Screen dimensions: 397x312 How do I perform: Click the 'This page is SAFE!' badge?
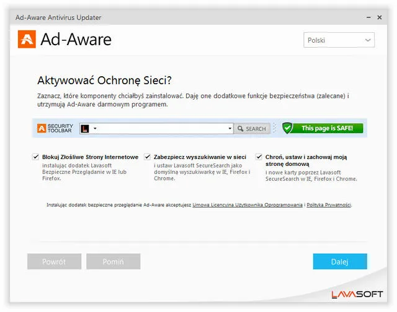[327, 128]
